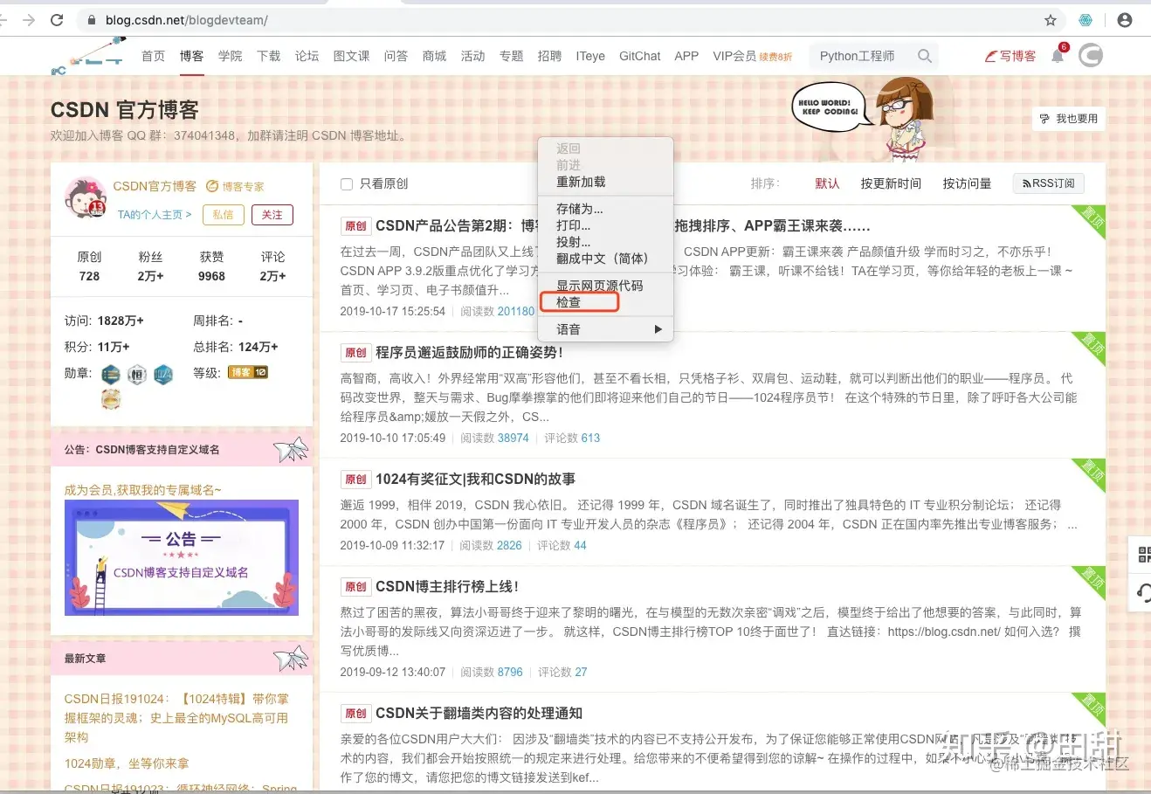Reload the page with the browser refresh icon
Screen dimensions: 1151x794
[x=57, y=19]
